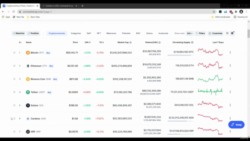This screenshot has width=250, height=141.
Task: Click the Tether coin logo
Action: point(28,92)
